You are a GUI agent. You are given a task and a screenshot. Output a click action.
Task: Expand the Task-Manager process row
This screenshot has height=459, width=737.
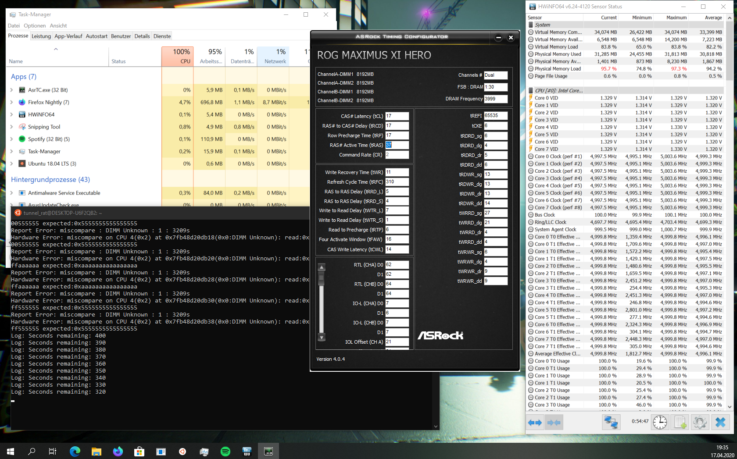tap(12, 151)
